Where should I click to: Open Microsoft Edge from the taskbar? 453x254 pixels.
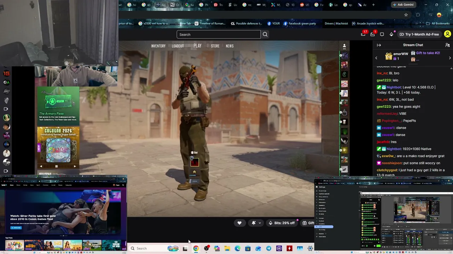coord(237,248)
